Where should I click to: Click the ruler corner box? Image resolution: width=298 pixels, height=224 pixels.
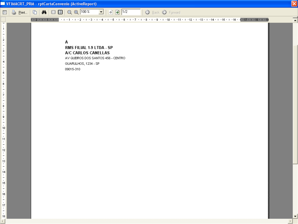[x=3, y=20]
